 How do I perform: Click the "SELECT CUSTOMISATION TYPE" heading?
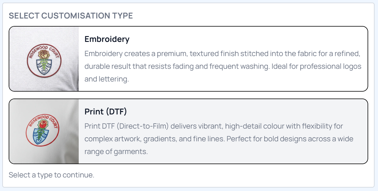(x=71, y=16)
